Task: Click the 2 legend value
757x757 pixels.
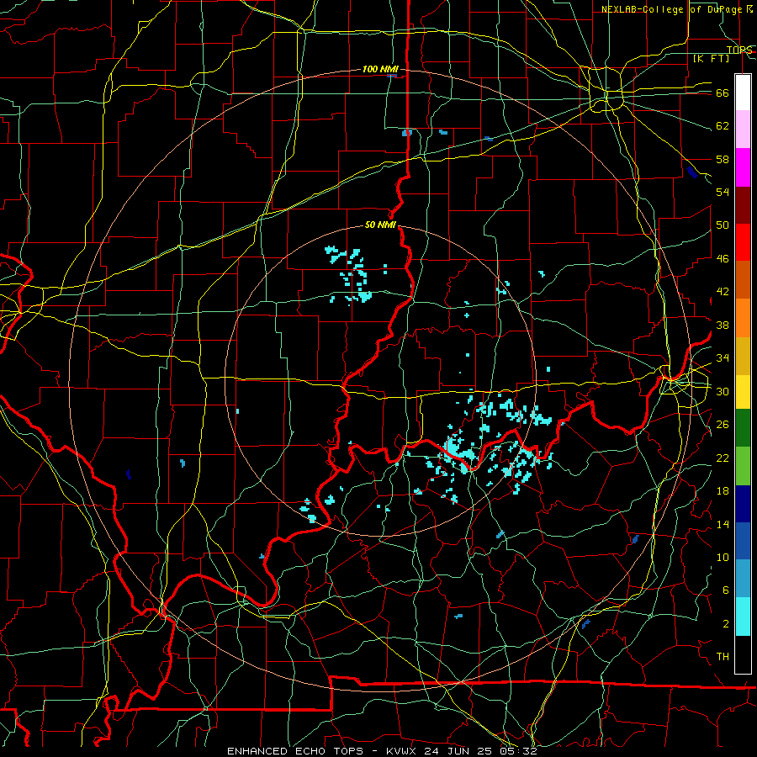Action: point(725,624)
